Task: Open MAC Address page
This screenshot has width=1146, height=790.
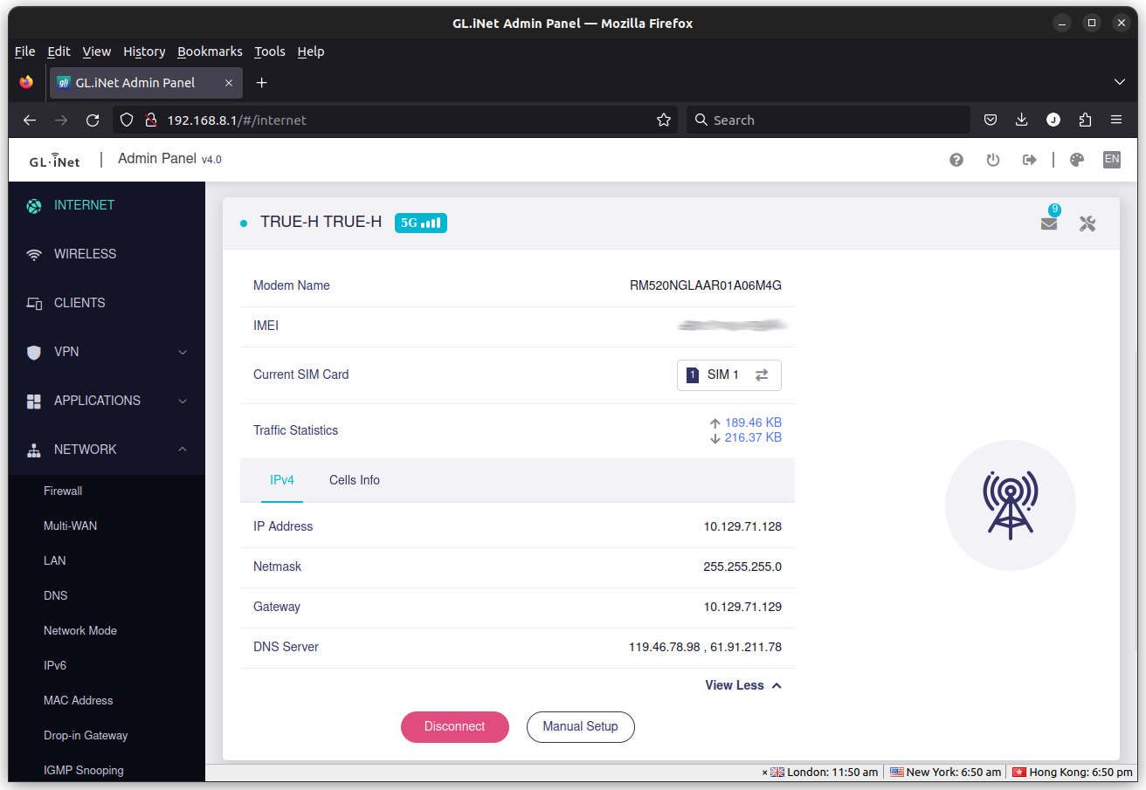Action: click(x=79, y=700)
